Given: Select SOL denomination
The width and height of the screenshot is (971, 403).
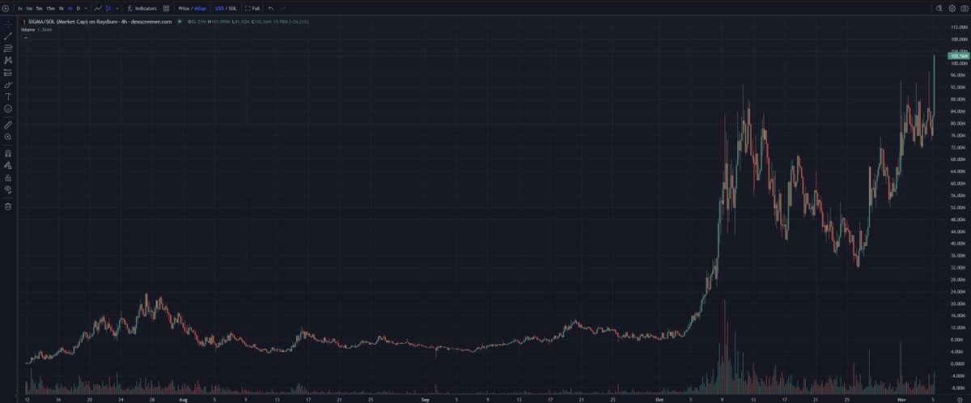Looking at the screenshot, I should [x=232, y=8].
